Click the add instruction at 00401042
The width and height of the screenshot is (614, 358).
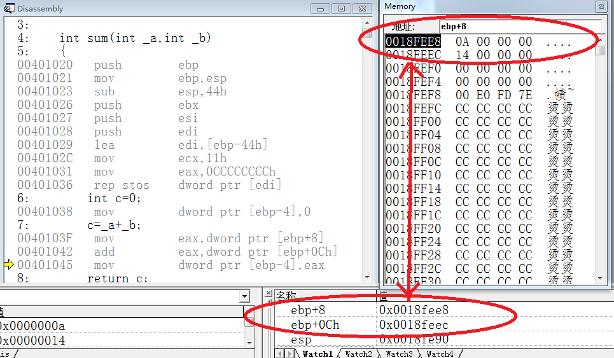pos(177,252)
